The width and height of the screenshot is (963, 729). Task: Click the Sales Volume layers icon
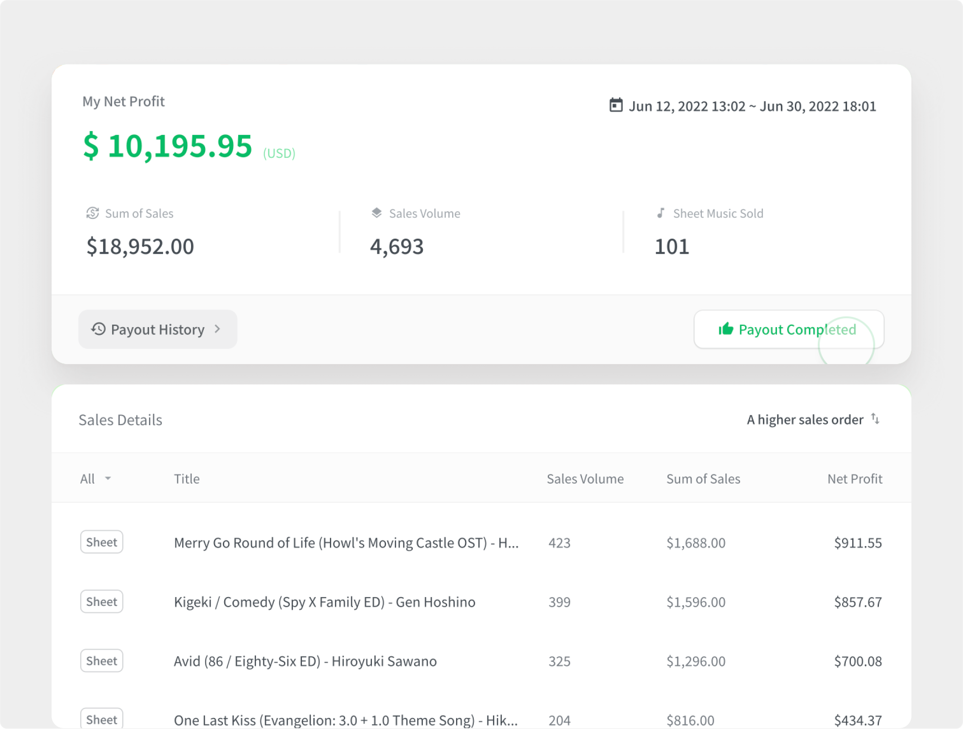(x=377, y=213)
